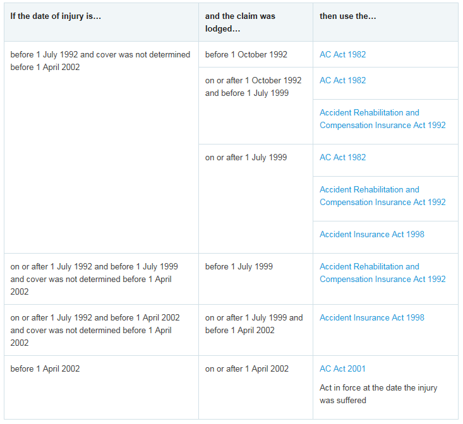Select the 'before 1 October 1992' cell
463x424 pixels.
point(246,55)
